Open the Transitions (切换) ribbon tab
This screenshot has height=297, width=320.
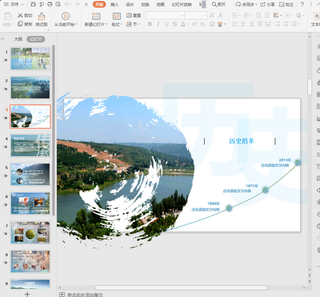(145, 4)
